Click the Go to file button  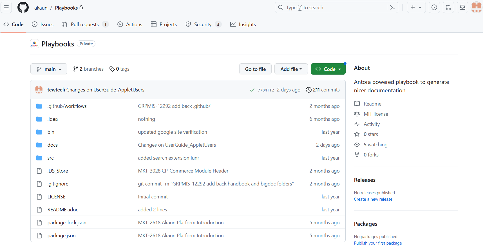click(255, 69)
